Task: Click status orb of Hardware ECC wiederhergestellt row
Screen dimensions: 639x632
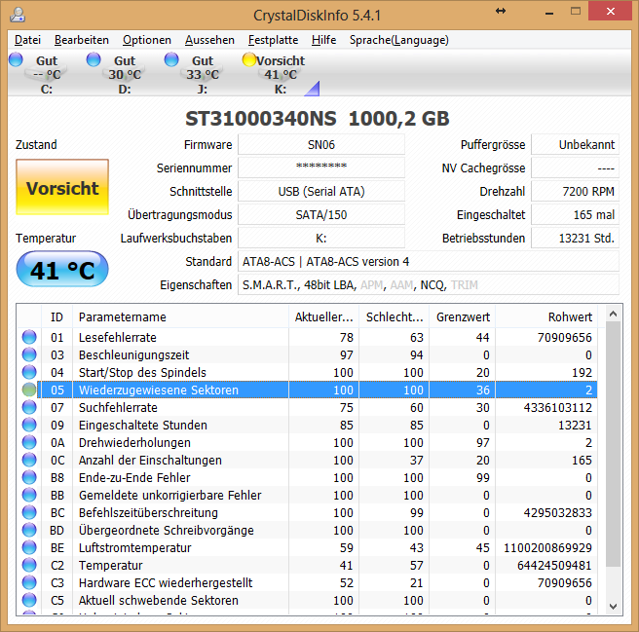Action: [29, 582]
